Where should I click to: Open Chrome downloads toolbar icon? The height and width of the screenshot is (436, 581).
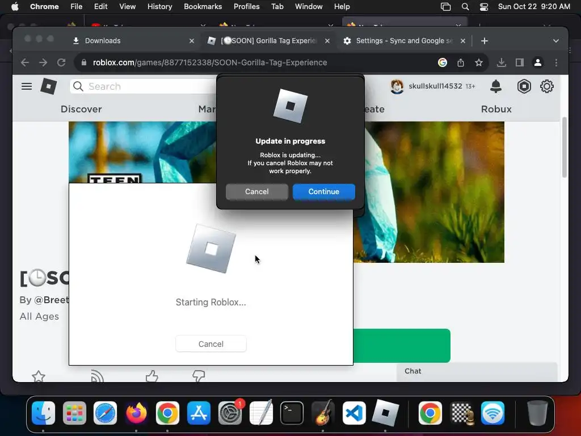[x=502, y=62]
